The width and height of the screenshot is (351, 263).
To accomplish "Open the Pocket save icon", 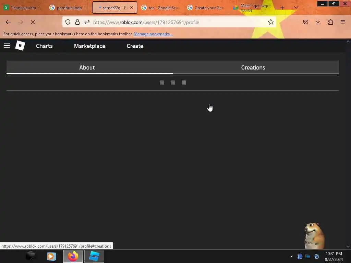I will (305, 22).
